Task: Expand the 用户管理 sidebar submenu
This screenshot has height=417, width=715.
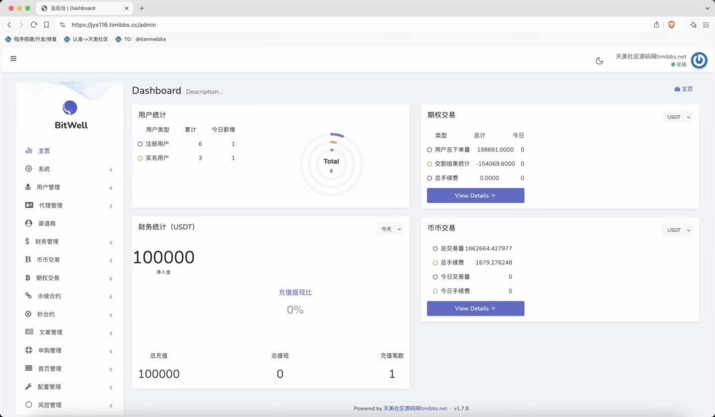Action: point(48,187)
